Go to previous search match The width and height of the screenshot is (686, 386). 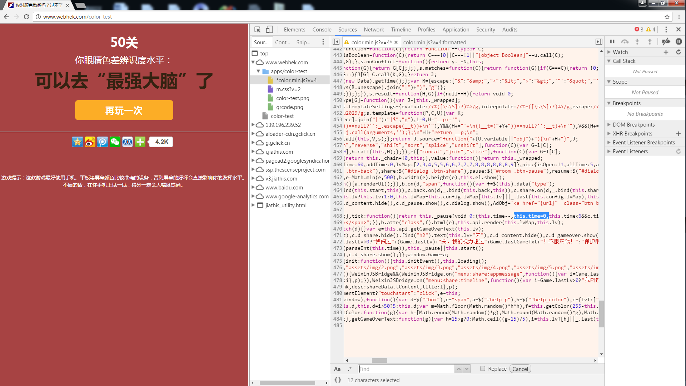(459, 369)
